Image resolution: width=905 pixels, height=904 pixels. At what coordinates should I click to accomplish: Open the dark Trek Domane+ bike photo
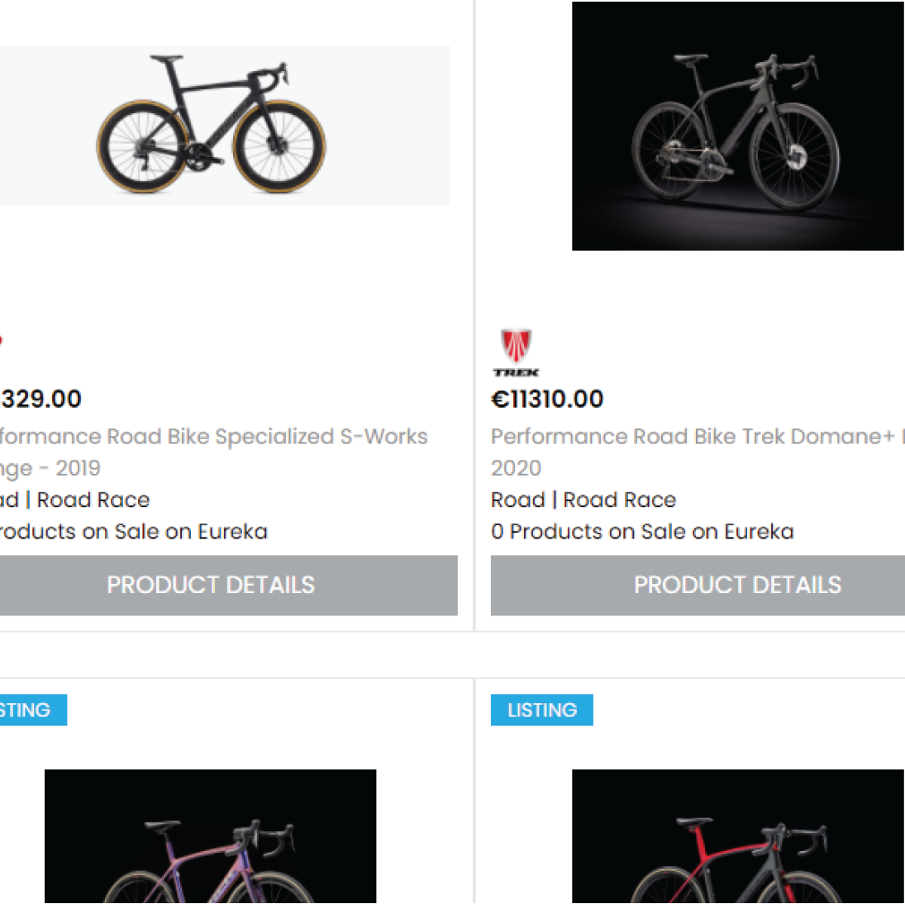coord(737,126)
